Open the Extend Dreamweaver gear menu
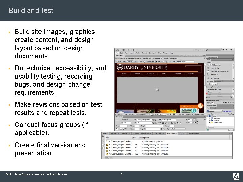This screenshot has height=182, width=243. click(129, 50)
